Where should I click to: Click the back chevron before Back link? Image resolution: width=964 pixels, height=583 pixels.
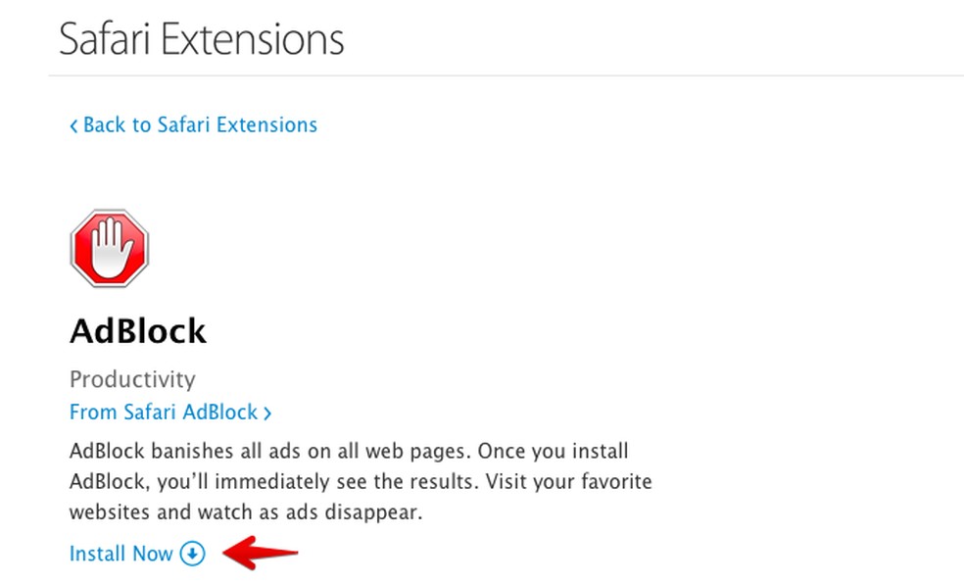tap(73, 126)
